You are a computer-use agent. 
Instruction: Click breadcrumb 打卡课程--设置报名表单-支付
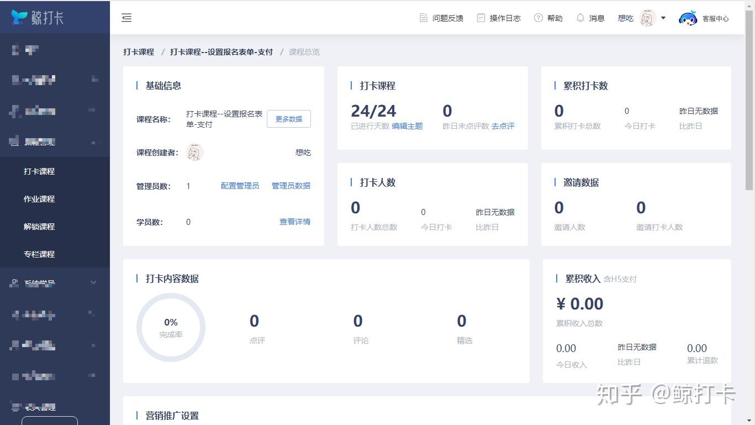click(x=221, y=52)
